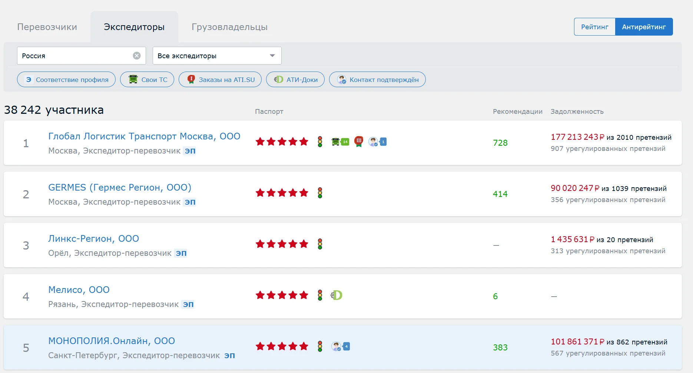The width and height of the screenshot is (693, 373).
Task: Open Линкс-Регион, ООО company link
Action: [93, 239]
